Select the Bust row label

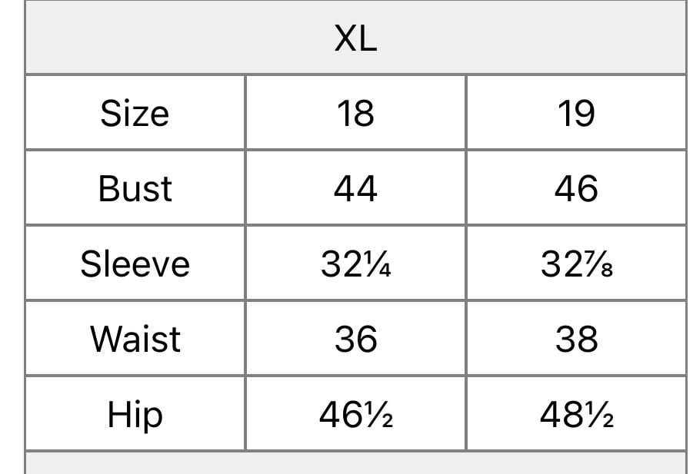135,188
